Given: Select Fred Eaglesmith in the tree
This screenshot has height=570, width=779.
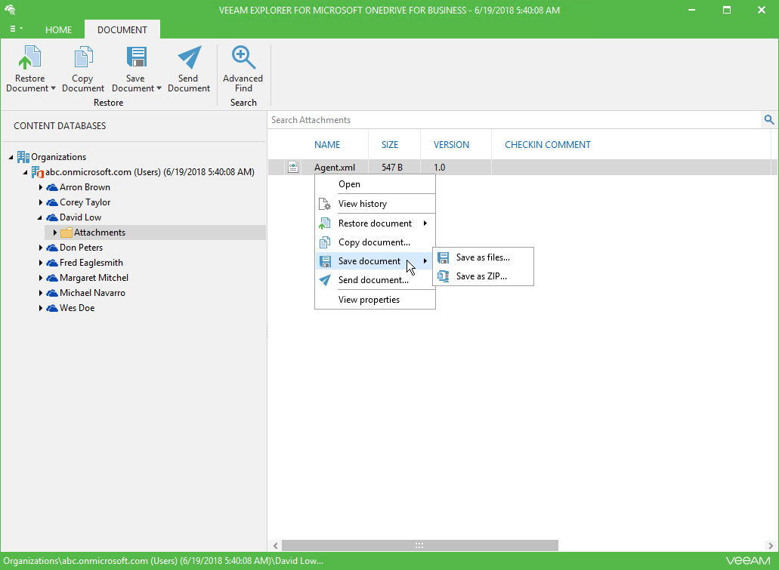Looking at the screenshot, I should click(91, 263).
